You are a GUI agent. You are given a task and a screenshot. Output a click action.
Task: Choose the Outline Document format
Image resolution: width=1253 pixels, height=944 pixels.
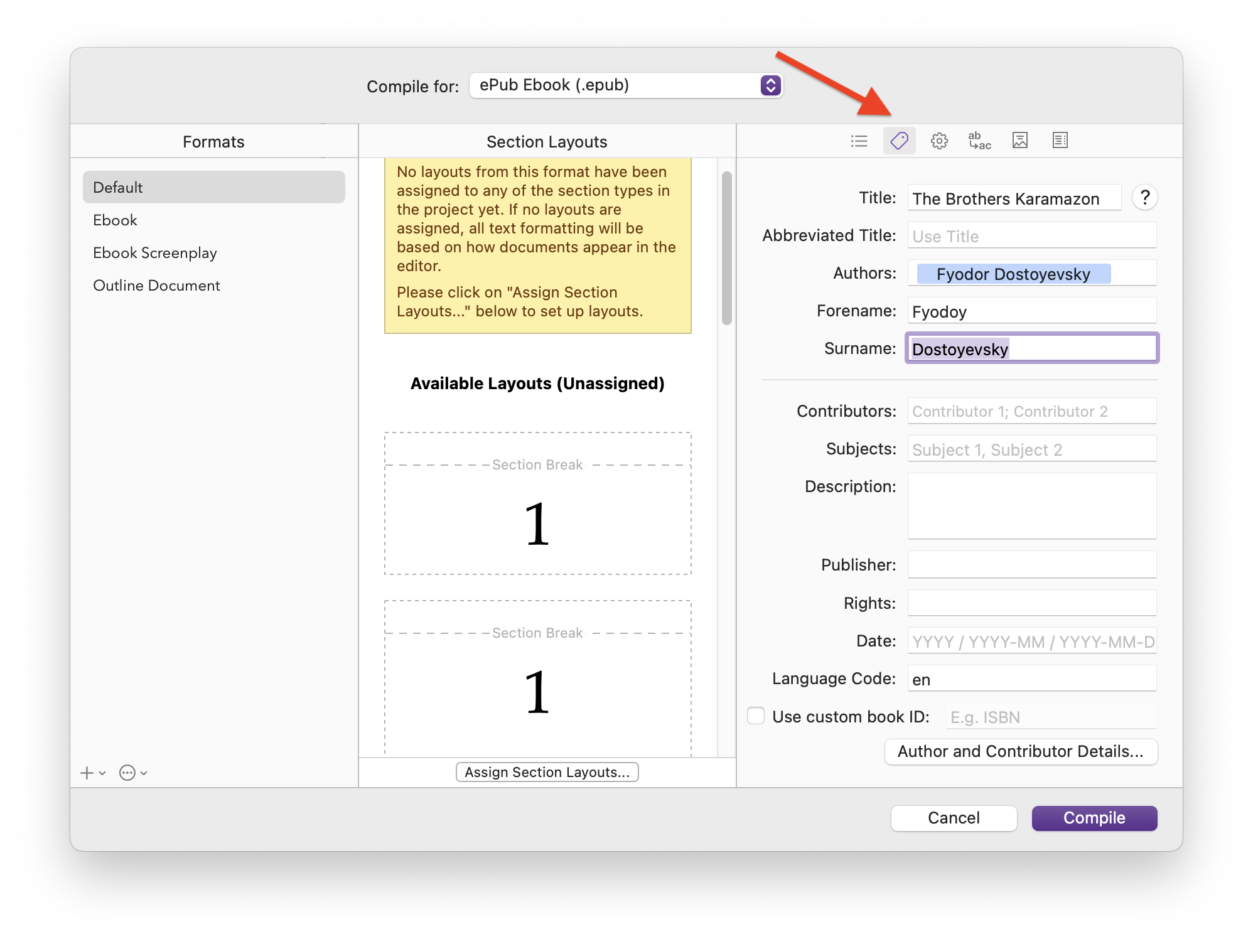tap(157, 286)
